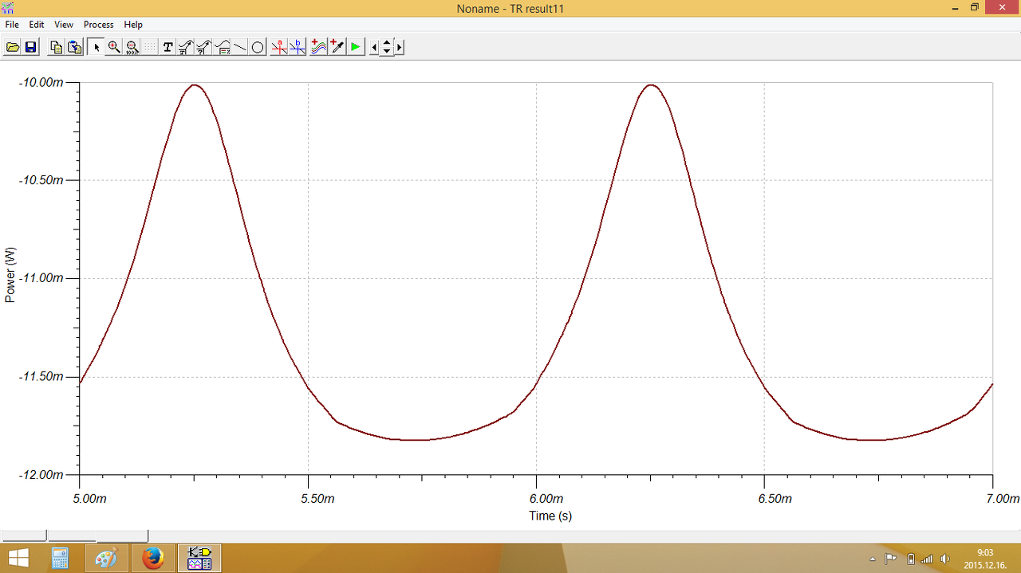Screen dimensions: 1021x573
Task: Show hidden system tray icons
Action: (x=872, y=559)
